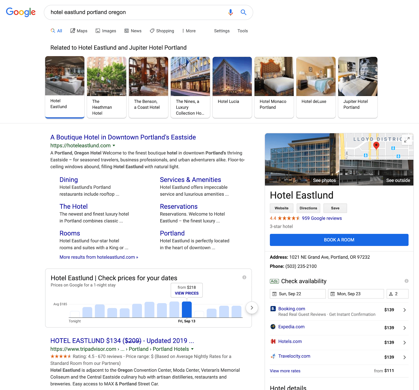
Task: Switch to the Shopping tab
Action: coord(162,31)
